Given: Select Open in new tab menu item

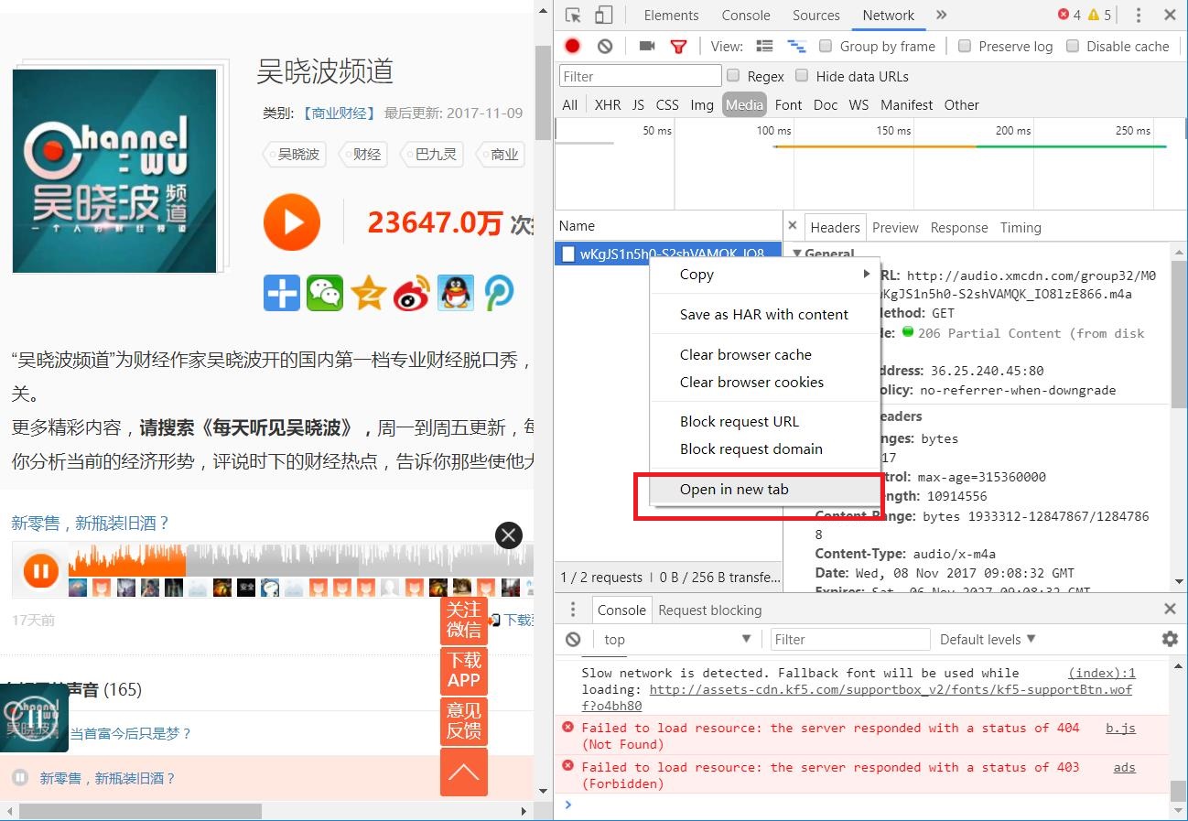Looking at the screenshot, I should (x=734, y=490).
